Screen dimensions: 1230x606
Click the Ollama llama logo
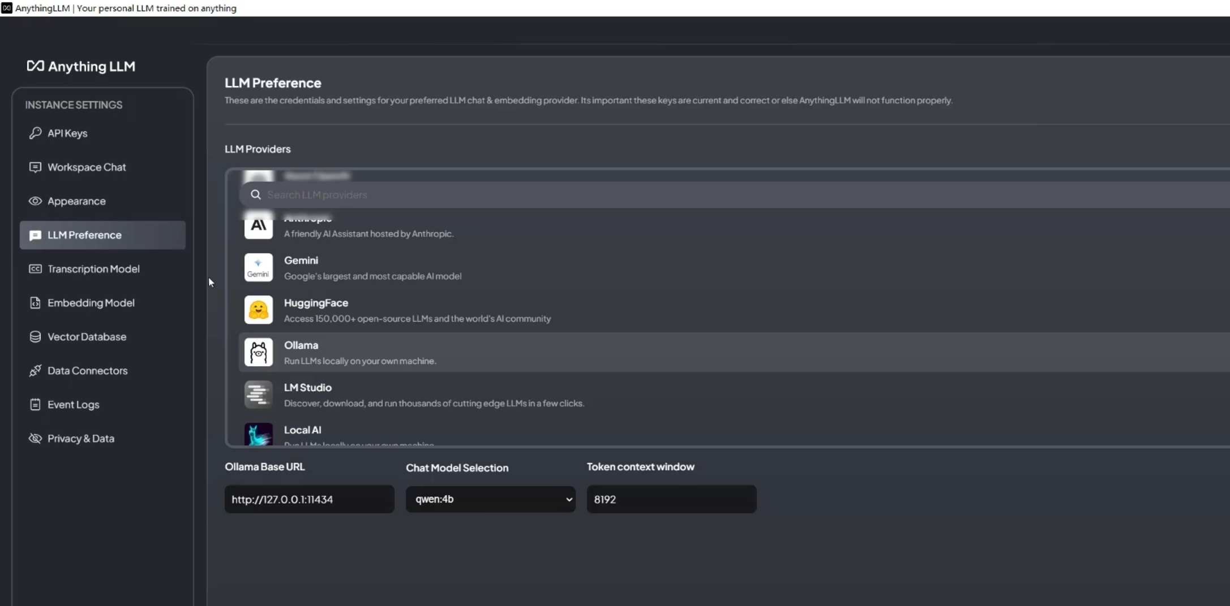[x=259, y=352]
